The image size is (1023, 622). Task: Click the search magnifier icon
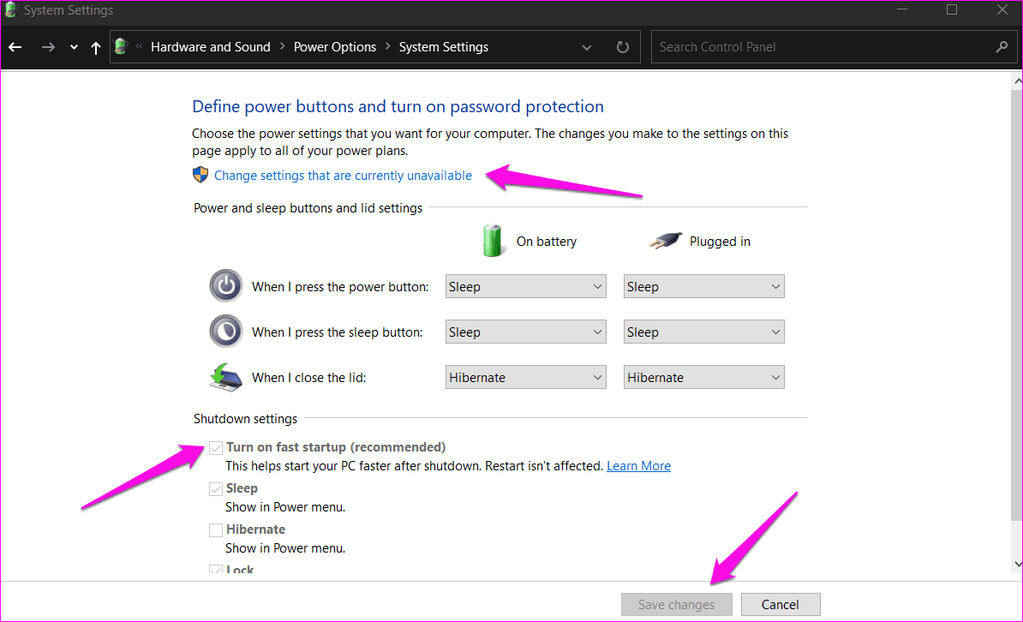pyautogui.click(x=1002, y=47)
